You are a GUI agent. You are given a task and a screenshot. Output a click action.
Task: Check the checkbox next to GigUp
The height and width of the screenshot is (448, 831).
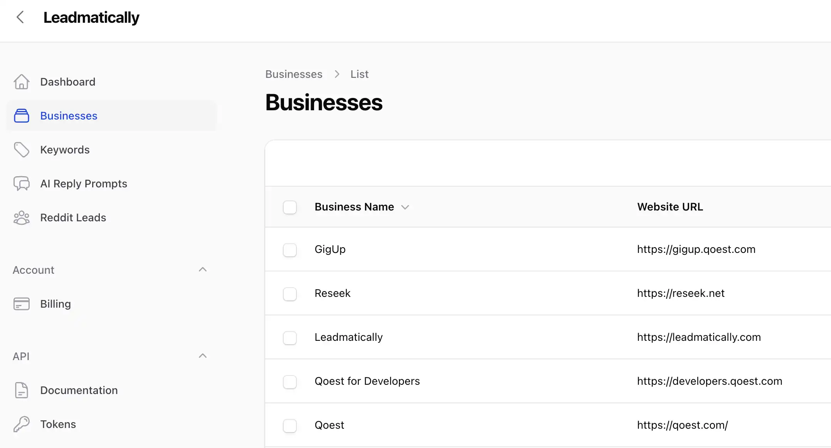289,250
